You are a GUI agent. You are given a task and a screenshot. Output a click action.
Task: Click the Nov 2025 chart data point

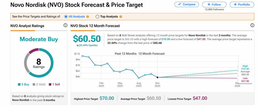pyautogui.click(x=157, y=77)
